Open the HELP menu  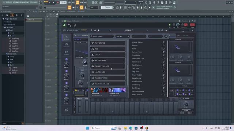point(36,3)
